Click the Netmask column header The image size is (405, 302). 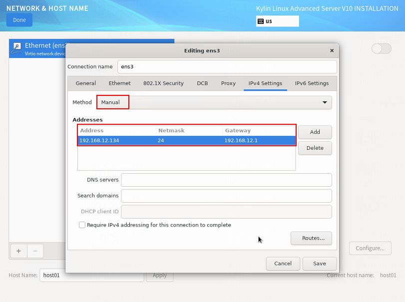pos(189,131)
